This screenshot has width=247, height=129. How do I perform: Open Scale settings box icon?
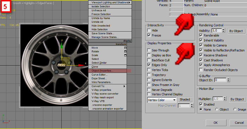pyautogui.click(x=125, y=55)
